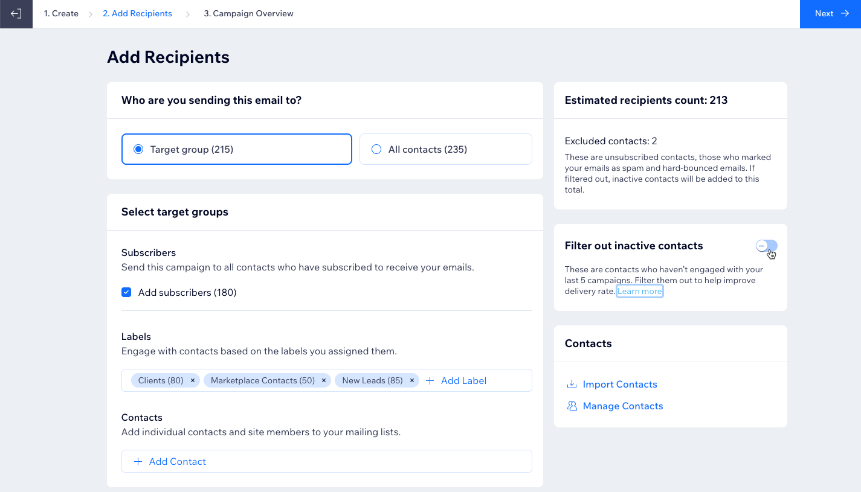The height and width of the screenshot is (492, 861).
Task: Click the plus icon beside Add Contact
Action: tap(138, 461)
